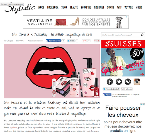
Task: Open the Twitter round social icon
Action: tap(119, 82)
